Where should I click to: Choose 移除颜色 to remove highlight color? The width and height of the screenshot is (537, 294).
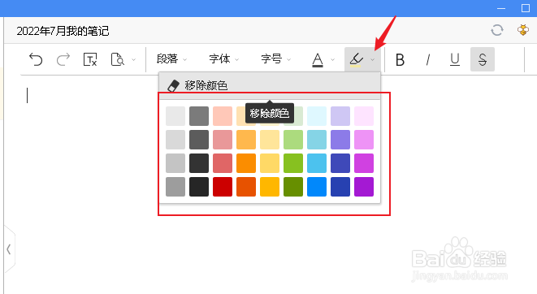click(x=270, y=85)
